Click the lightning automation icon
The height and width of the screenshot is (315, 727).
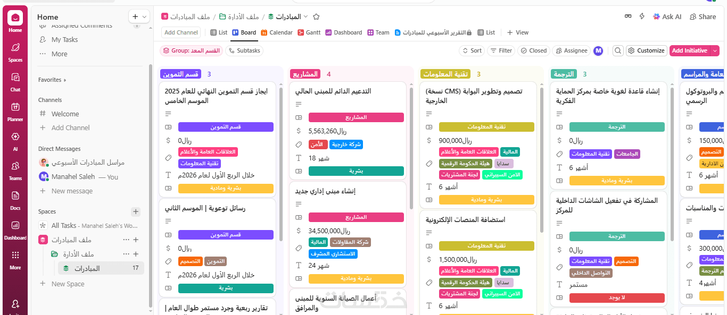642,17
